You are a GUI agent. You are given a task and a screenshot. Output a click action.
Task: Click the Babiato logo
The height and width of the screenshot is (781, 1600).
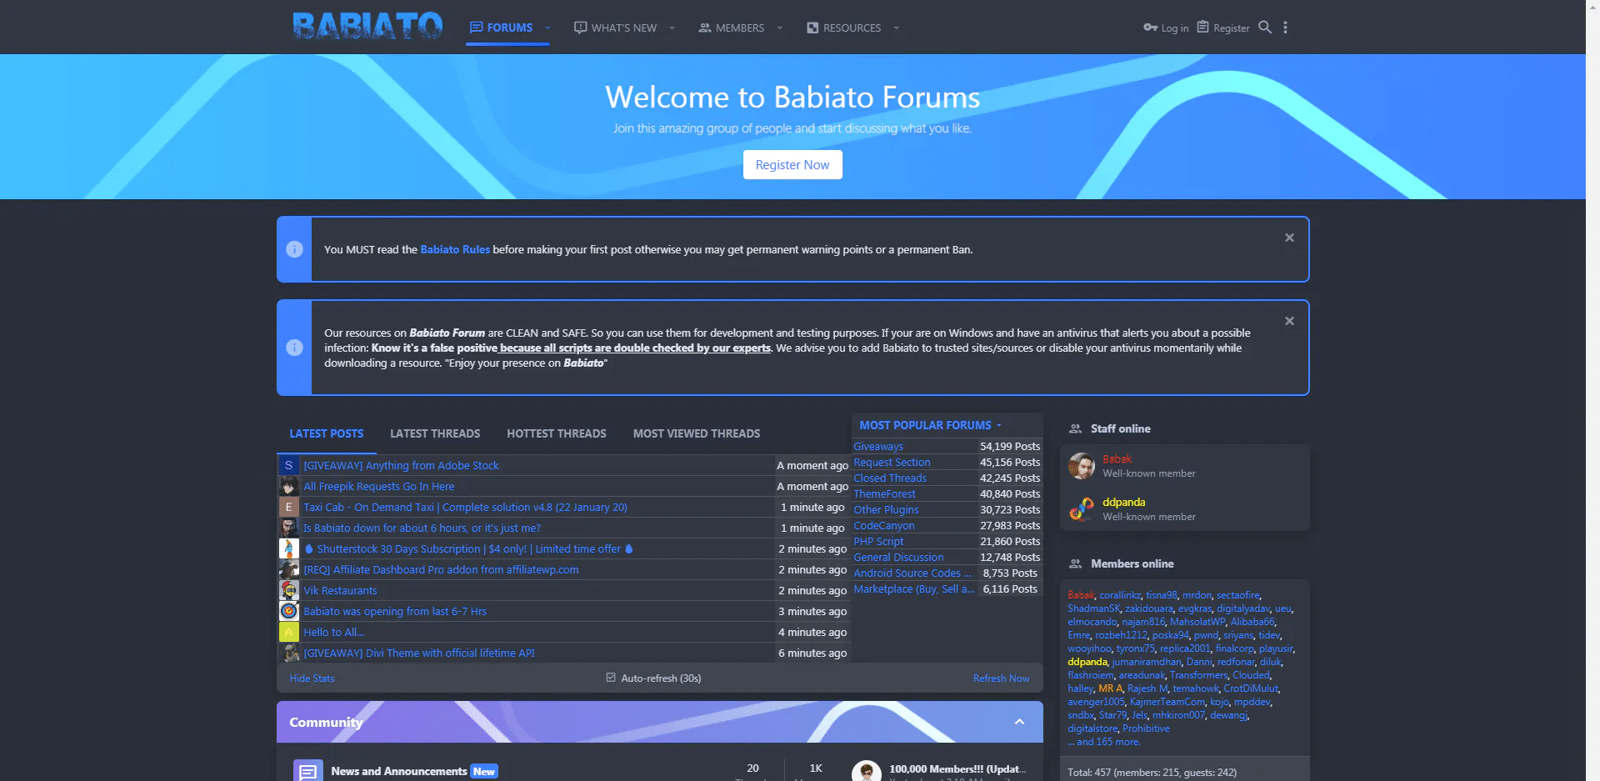367,26
